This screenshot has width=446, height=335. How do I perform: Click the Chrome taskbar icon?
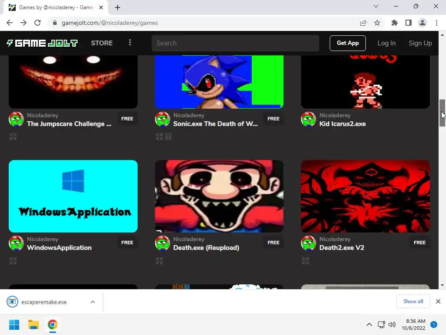tap(52, 325)
